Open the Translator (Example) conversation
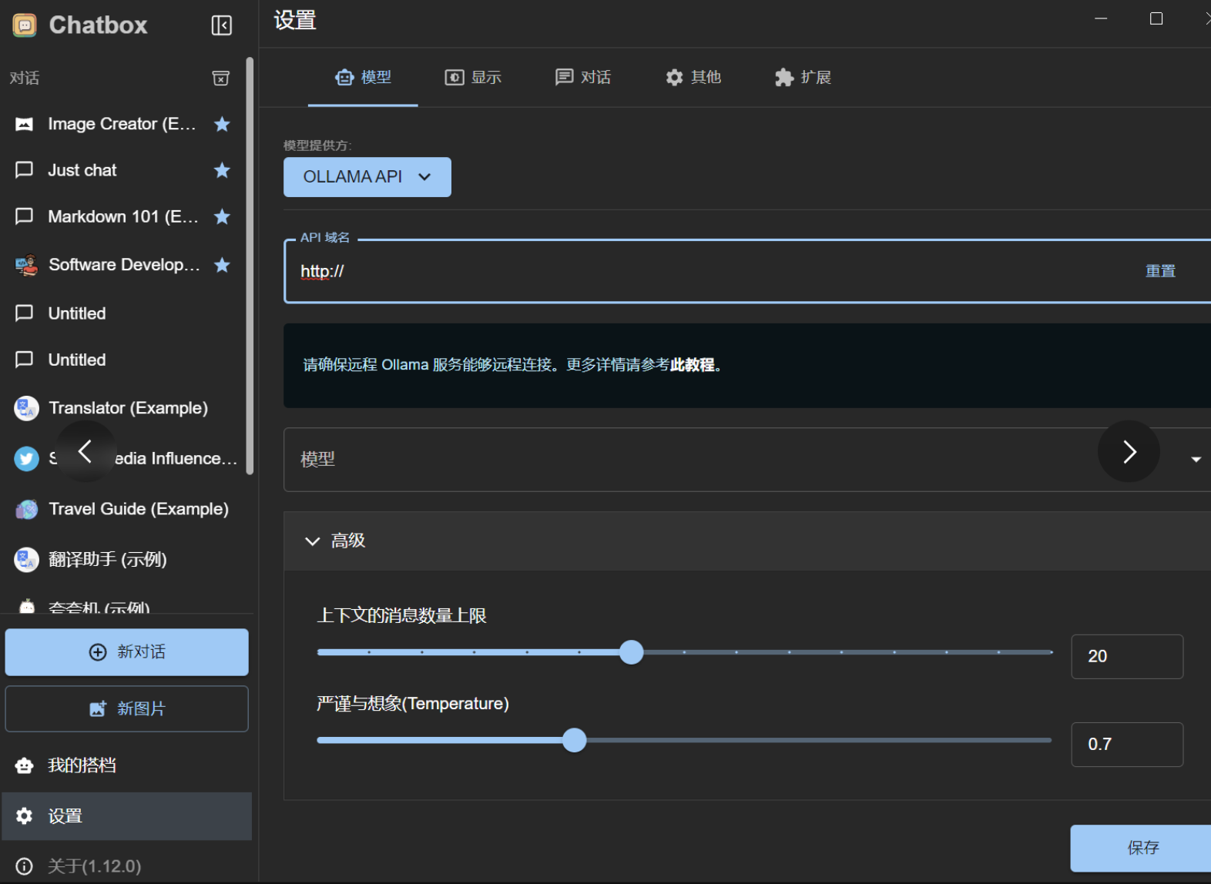The image size is (1211, 884). 123,408
